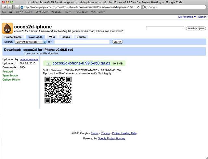The image size is (208, 159).
Task: Open the Wiki tab
Action: (x=52, y=37)
